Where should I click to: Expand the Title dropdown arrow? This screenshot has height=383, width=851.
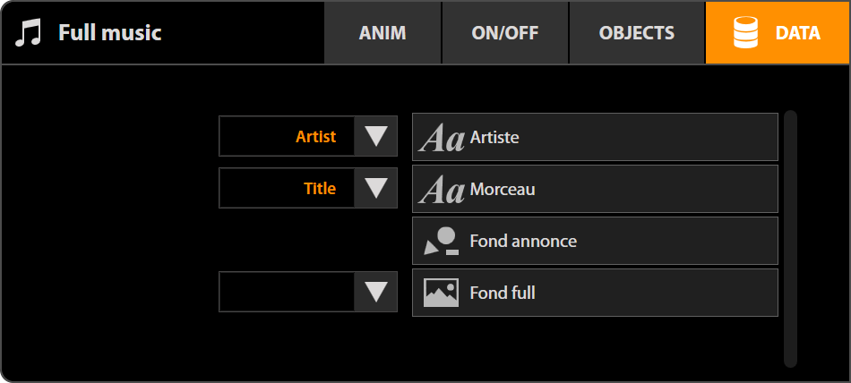tap(376, 189)
